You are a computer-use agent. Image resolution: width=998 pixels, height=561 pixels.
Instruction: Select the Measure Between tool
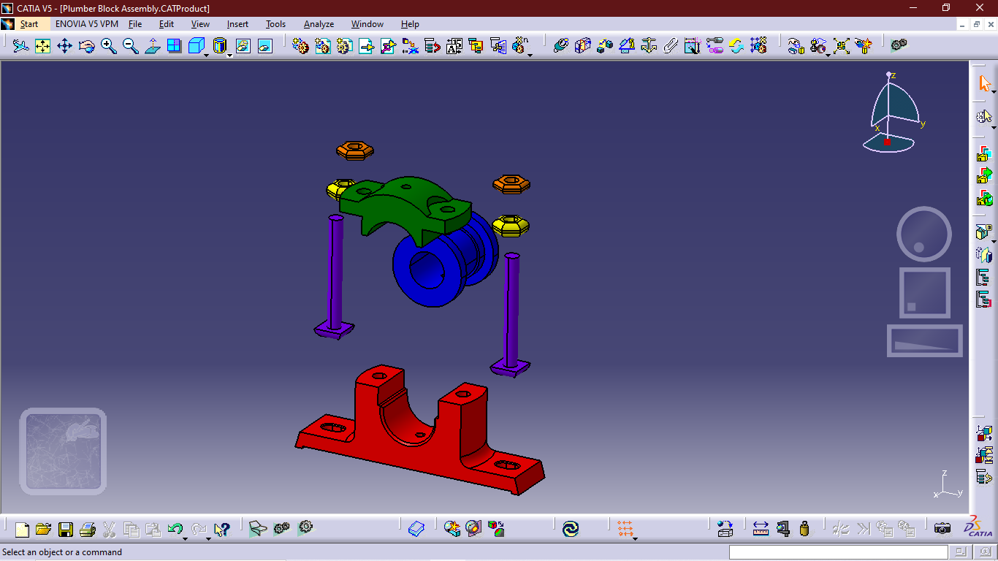(x=761, y=528)
